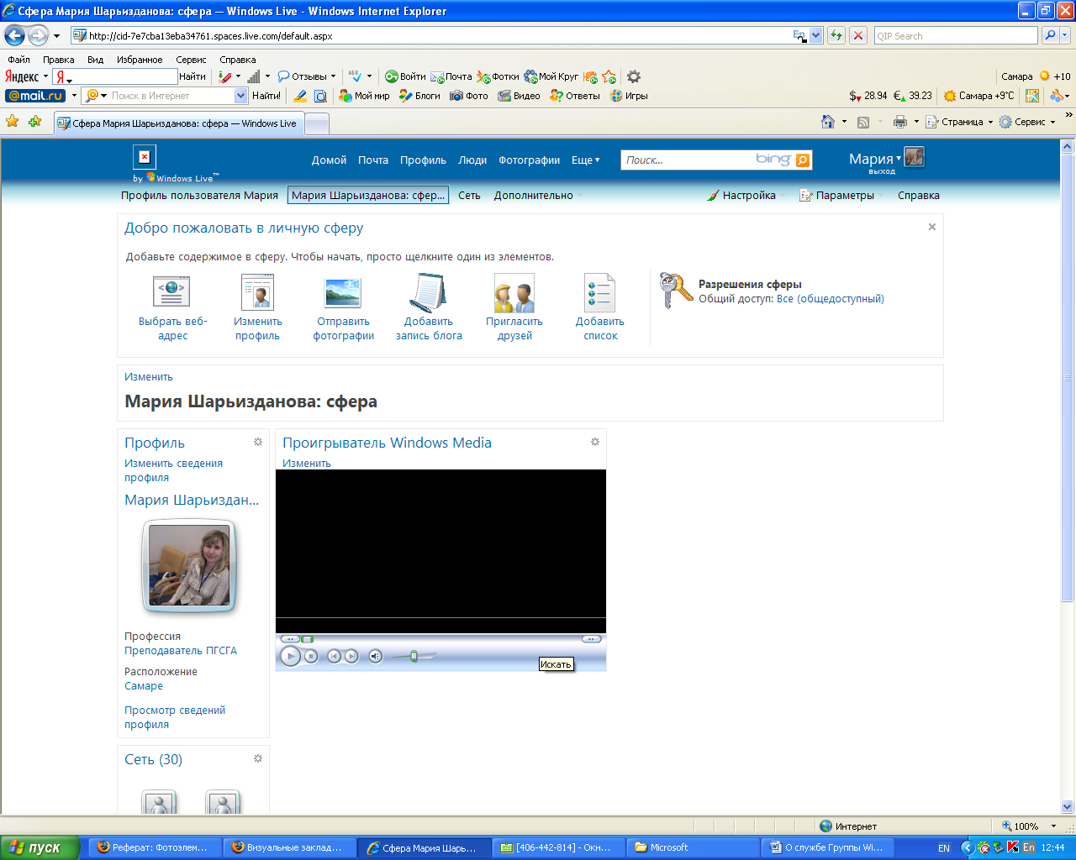This screenshot has width=1076, height=860.
Task: Click the keys icon beside 'Разрешения сферы'
Action: [676, 291]
